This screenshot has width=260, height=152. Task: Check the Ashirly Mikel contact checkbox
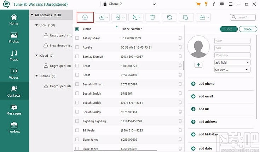coord(77,38)
